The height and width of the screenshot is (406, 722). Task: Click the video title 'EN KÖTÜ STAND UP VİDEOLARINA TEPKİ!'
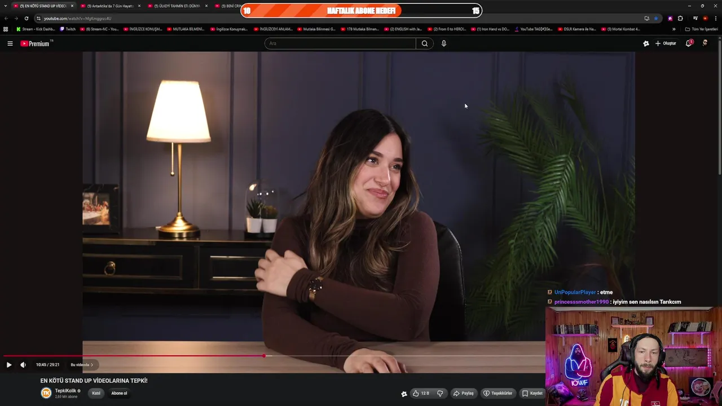coord(94,381)
